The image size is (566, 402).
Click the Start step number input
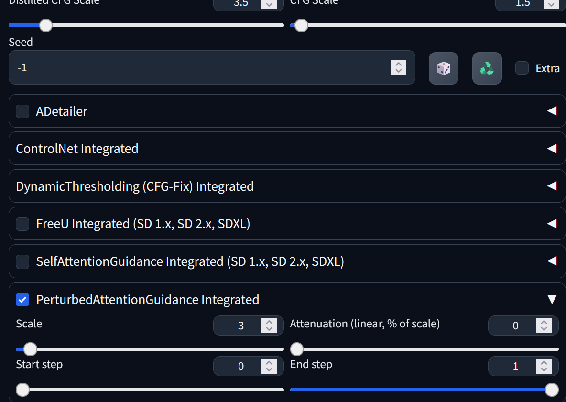(249, 366)
